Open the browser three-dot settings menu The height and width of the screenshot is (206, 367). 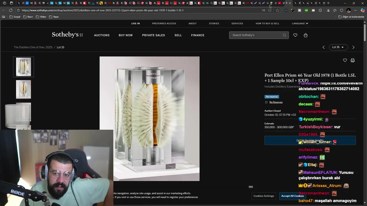coord(356,10)
